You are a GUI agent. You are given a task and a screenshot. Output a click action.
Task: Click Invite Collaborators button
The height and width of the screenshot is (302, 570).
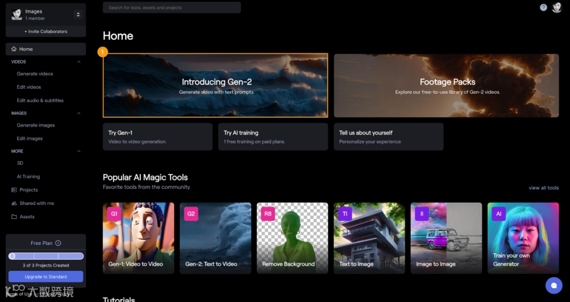(x=46, y=32)
